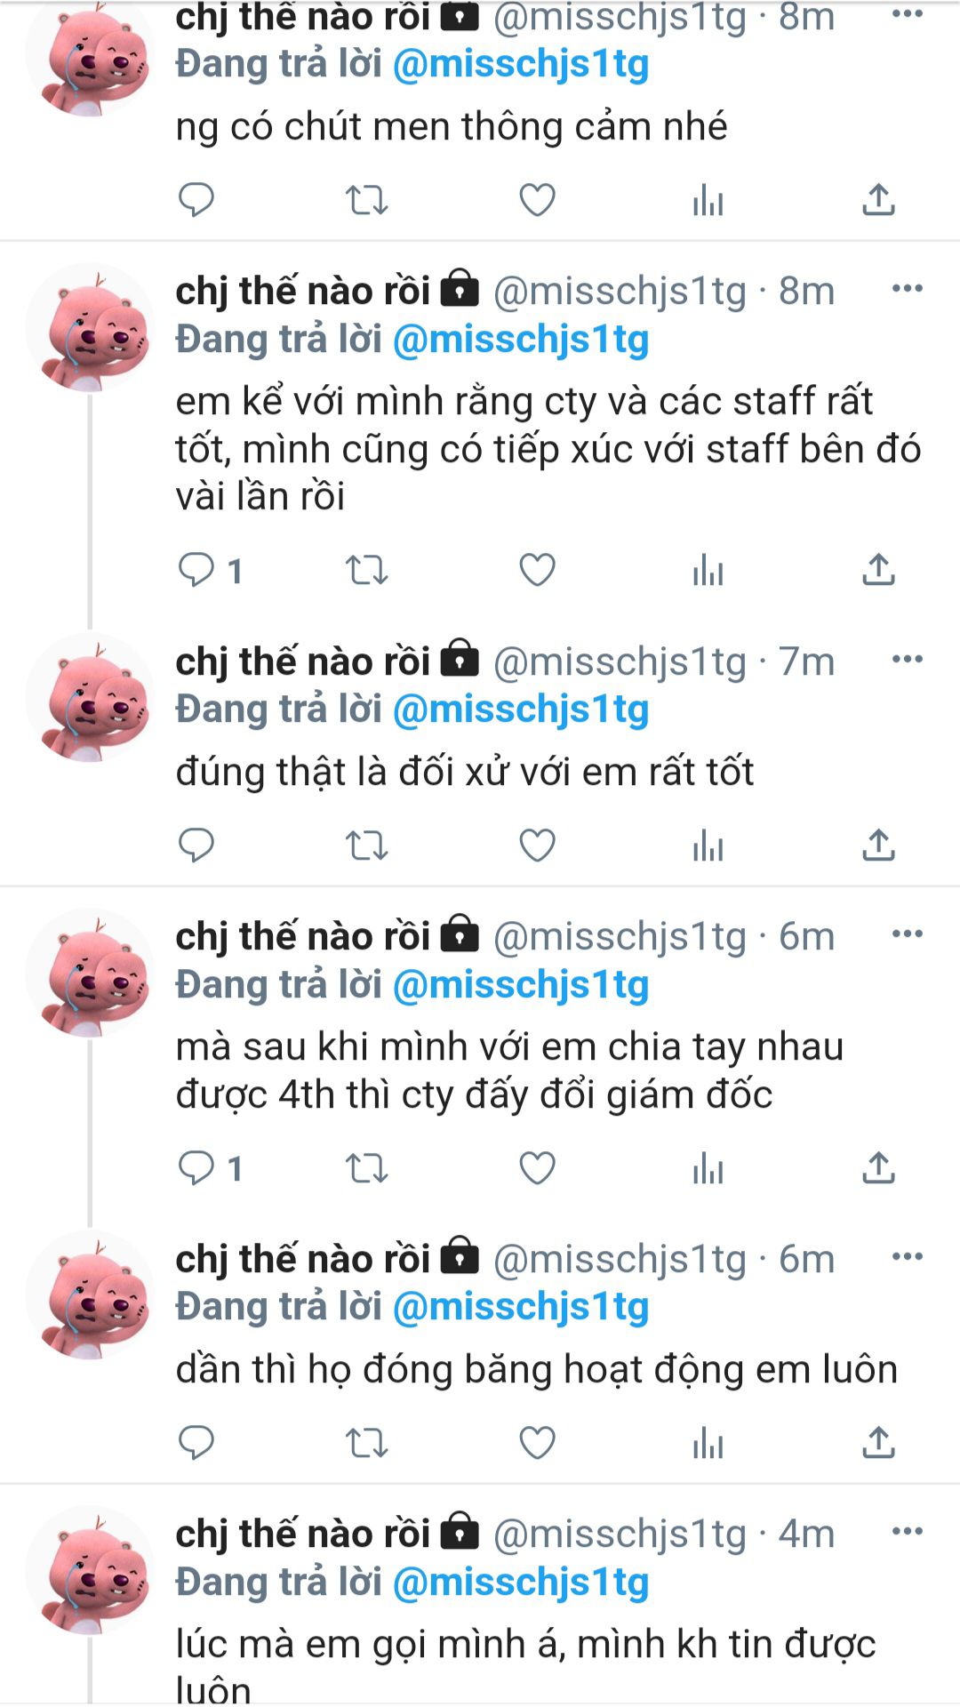Like the tweet "dần thì họ đóng băng hoạt động"
Image resolution: width=960 pixels, height=1707 pixels.
(x=537, y=1443)
